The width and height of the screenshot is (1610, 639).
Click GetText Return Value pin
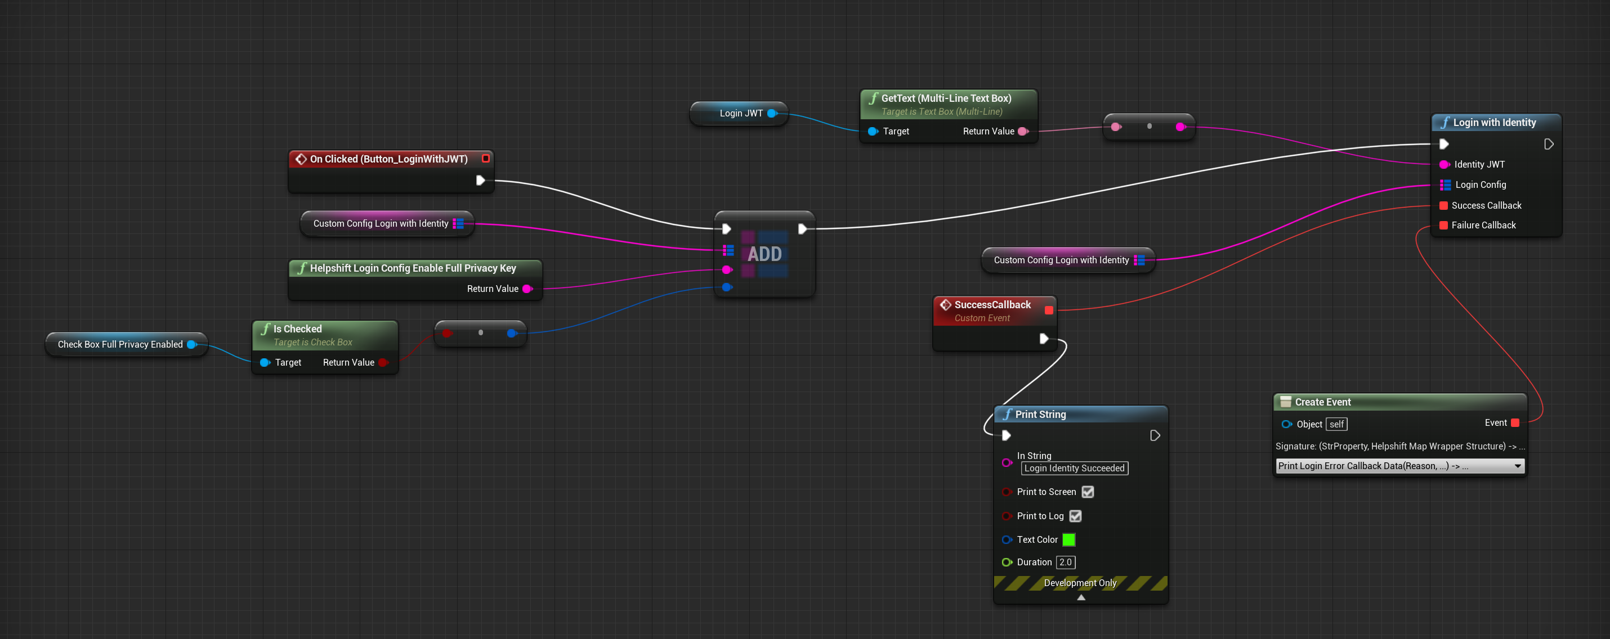1022,131
